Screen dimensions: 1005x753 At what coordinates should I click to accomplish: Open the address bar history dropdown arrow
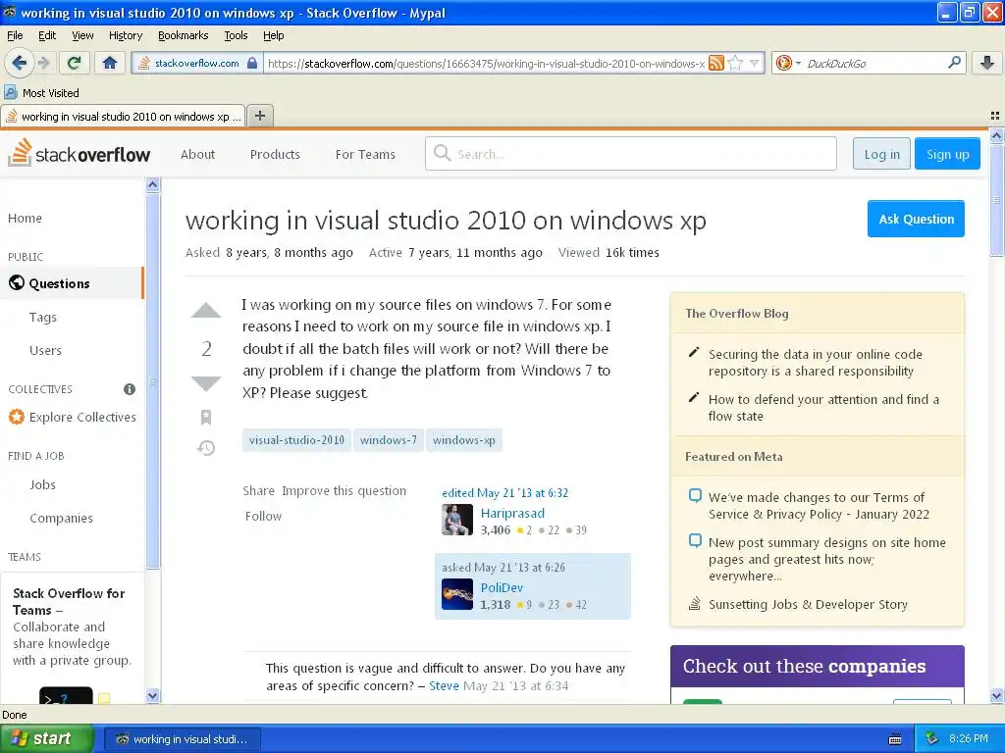pyautogui.click(x=755, y=63)
